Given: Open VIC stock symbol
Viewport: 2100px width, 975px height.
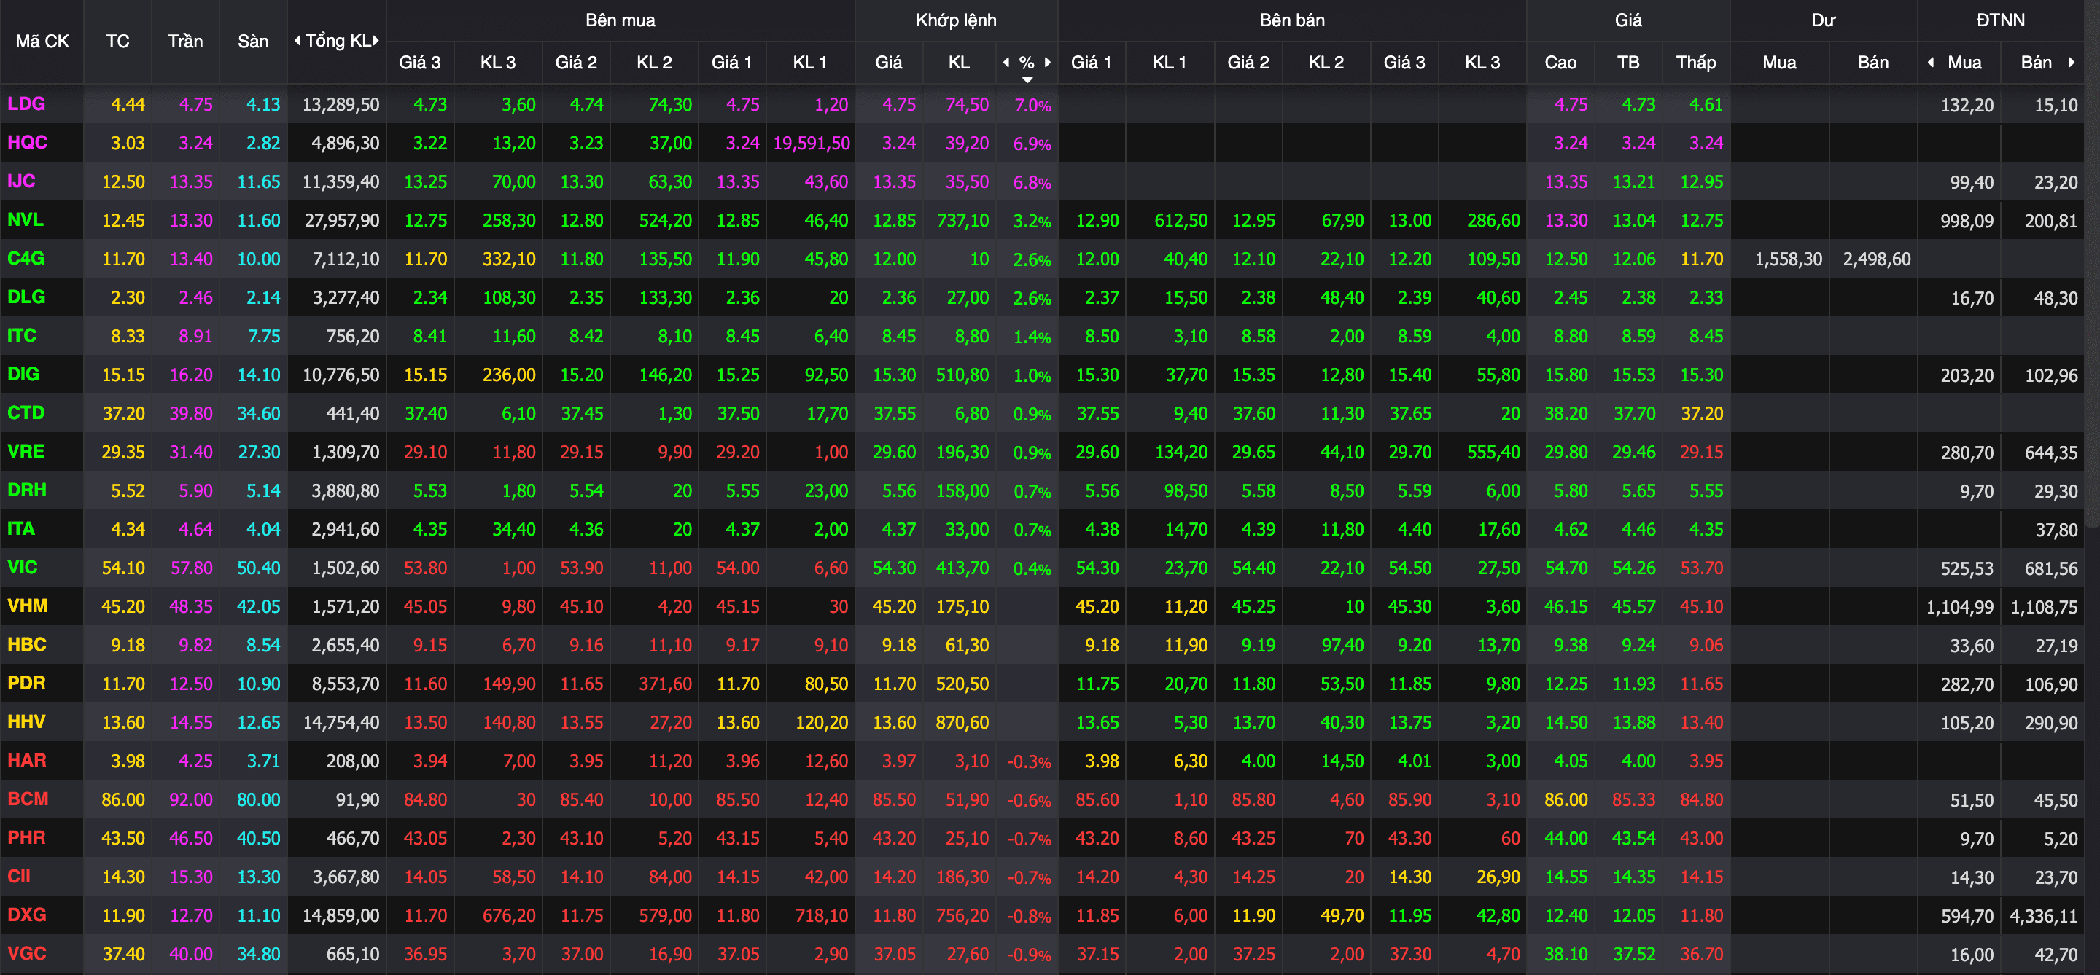Looking at the screenshot, I should point(22,567).
